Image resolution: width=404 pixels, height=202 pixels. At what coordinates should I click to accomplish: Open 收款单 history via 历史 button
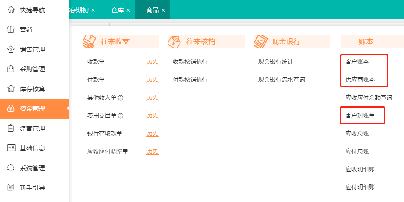pyautogui.click(x=152, y=61)
